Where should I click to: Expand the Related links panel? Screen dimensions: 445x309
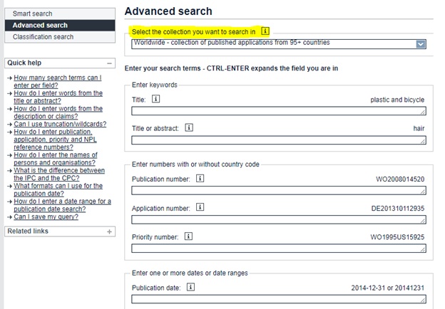(x=109, y=231)
